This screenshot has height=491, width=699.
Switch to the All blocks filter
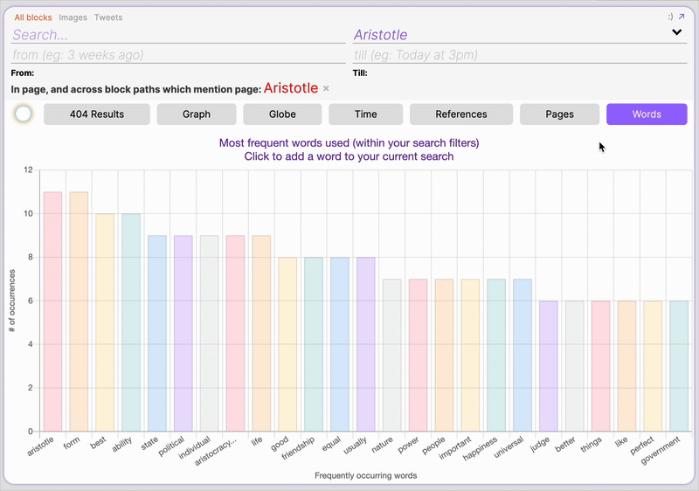(33, 17)
